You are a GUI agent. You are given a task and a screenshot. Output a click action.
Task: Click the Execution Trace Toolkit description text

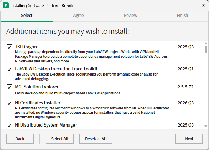(x=86, y=77)
